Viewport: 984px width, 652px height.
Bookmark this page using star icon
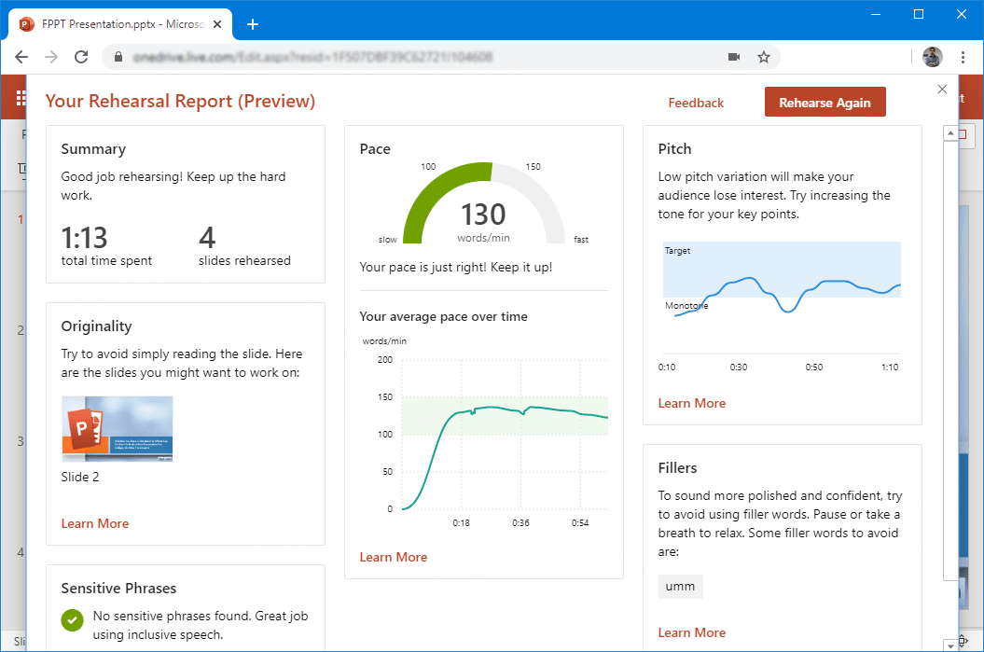(763, 57)
